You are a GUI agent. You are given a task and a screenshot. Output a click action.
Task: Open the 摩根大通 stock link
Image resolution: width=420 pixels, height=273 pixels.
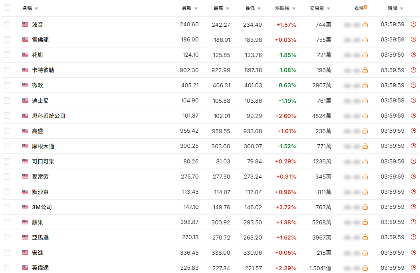(x=43, y=146)
